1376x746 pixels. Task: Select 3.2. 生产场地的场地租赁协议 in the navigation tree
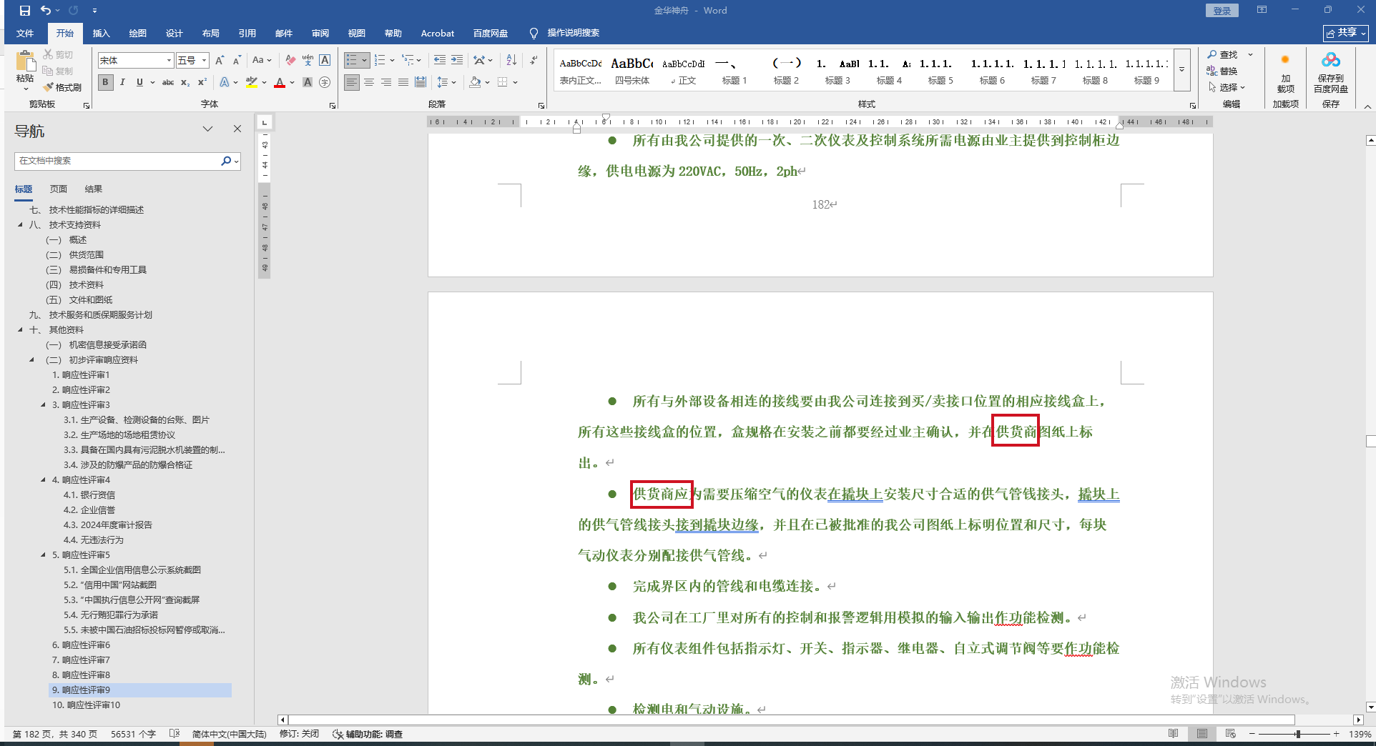click(x=119, y=435)
